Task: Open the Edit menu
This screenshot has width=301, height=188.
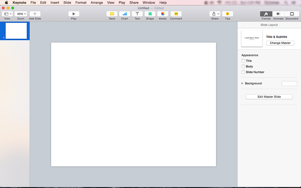Action: tap(43, 3)
